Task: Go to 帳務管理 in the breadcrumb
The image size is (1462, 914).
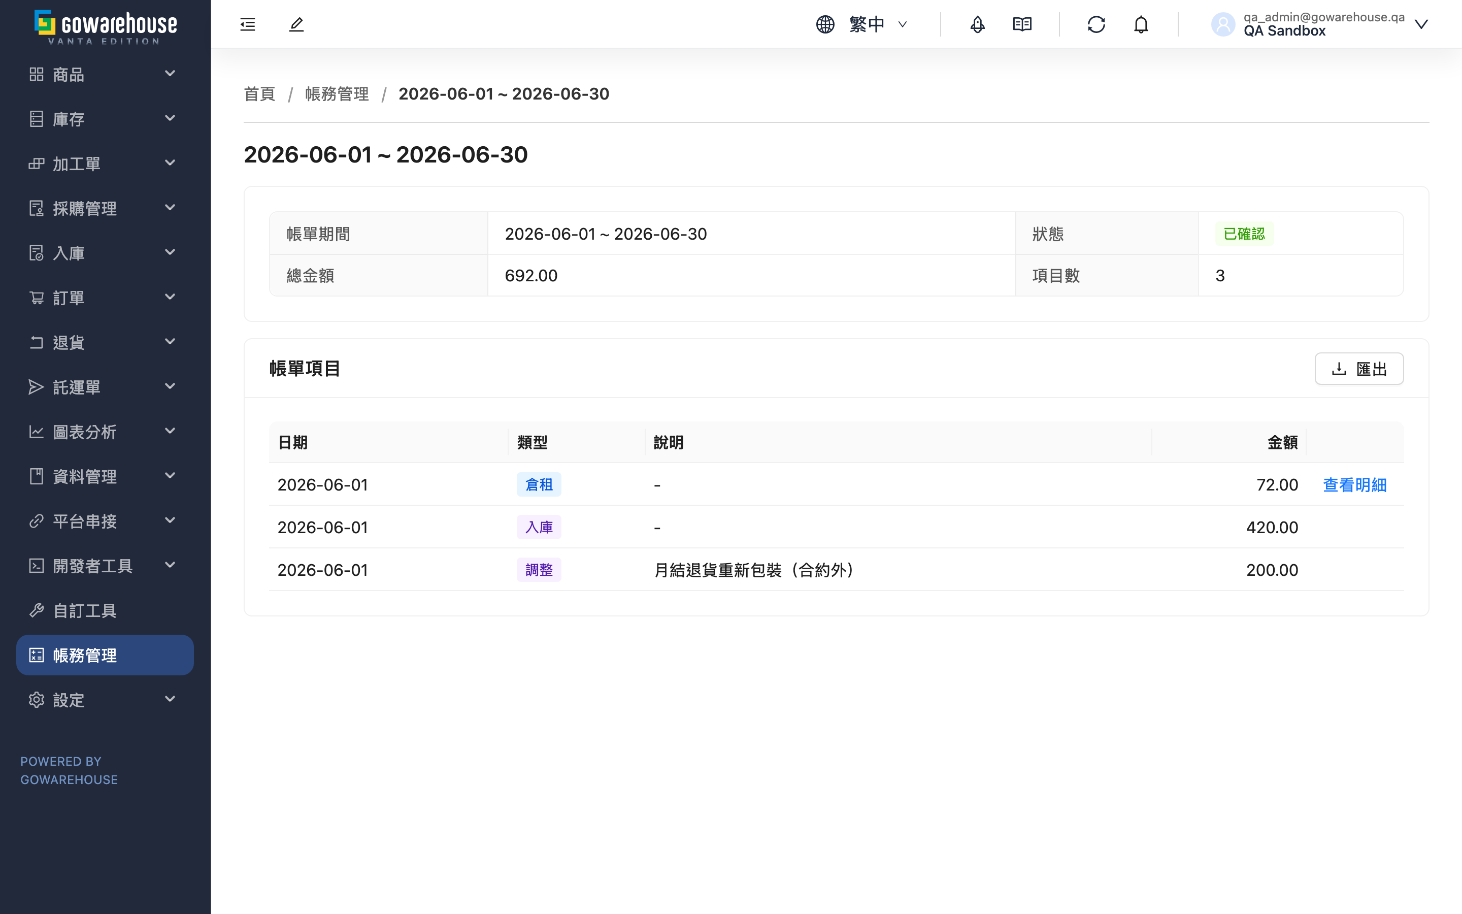Action: tap(337, 94)
